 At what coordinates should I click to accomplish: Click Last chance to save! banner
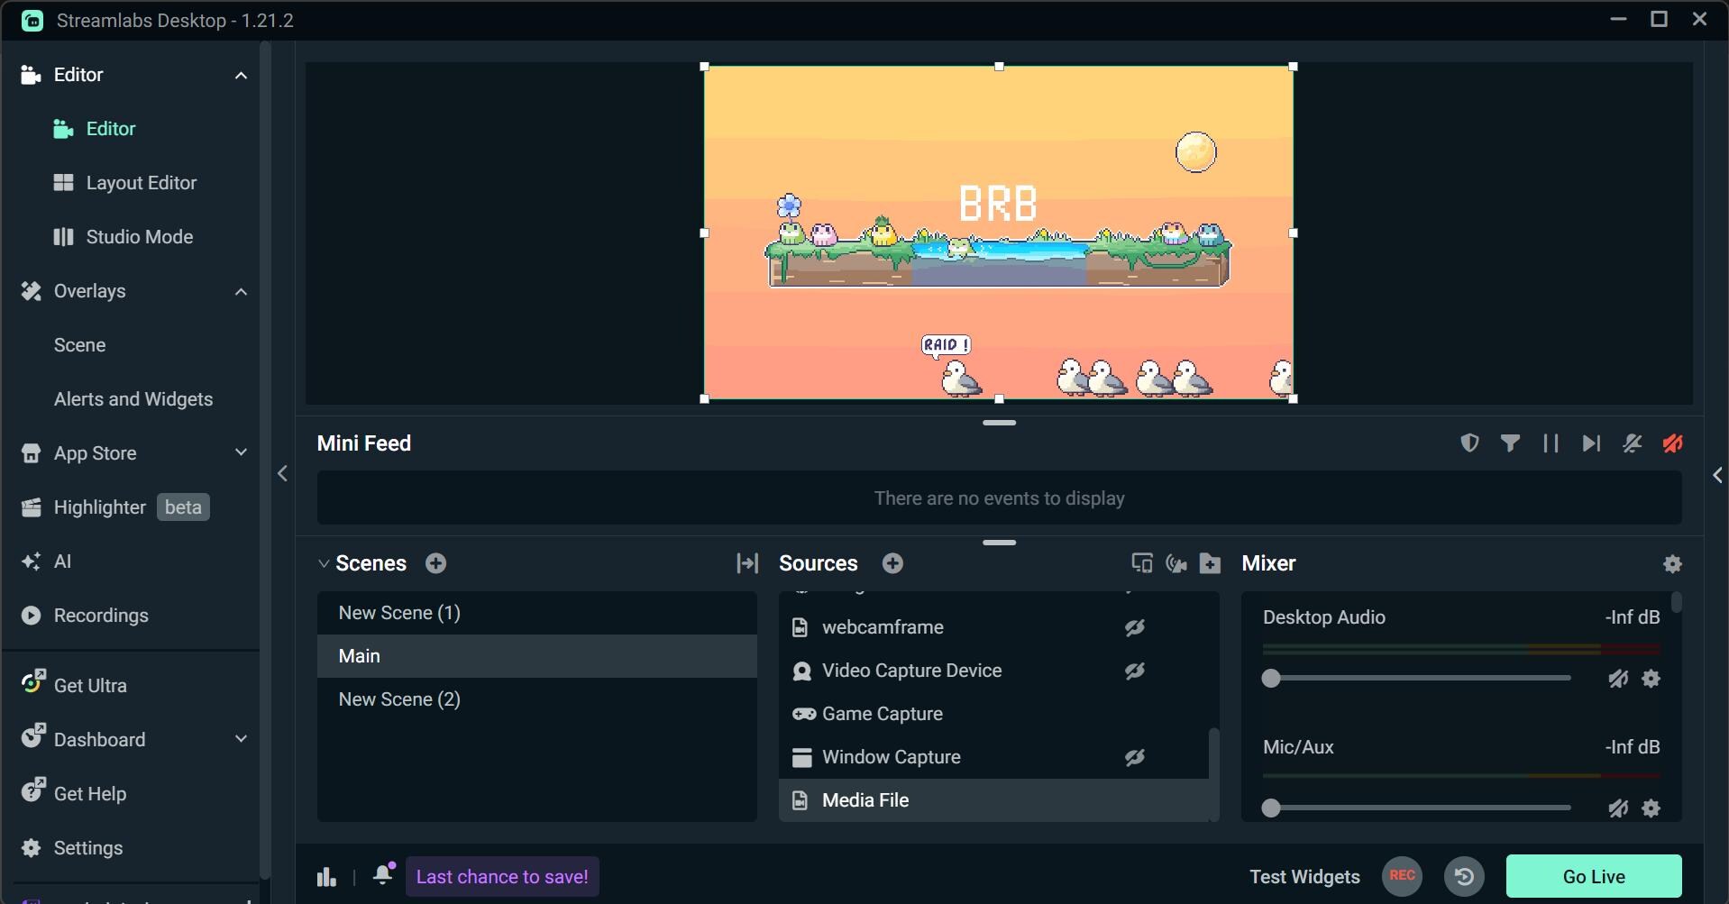tap(502, 877)
